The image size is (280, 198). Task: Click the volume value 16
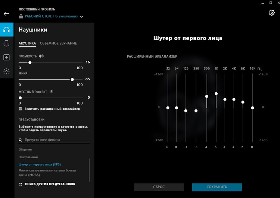pos(88,62)
